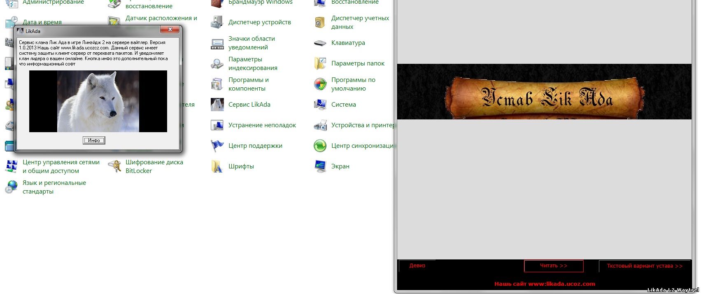Open Язык и региональные стандарты icon
The image size is (701, 294).
point(11,187)
